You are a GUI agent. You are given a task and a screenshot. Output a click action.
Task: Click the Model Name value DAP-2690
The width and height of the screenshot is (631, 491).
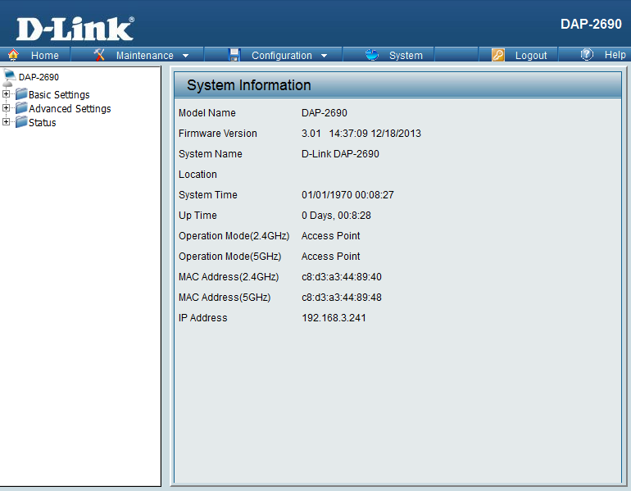pyautogui.click(x=324, y=112)
